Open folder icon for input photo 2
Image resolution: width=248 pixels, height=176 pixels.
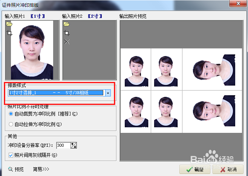click(x=66, y=24)
